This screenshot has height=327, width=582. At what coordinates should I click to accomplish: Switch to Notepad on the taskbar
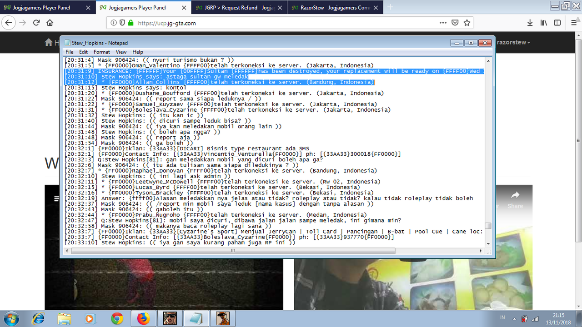pos(197,318)
